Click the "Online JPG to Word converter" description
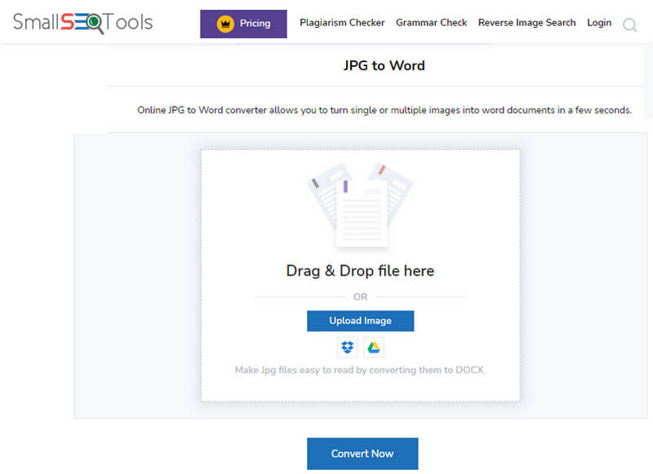The height and width of the screenshot is (474, 653). pyautogui.click(x=384, y=110)
